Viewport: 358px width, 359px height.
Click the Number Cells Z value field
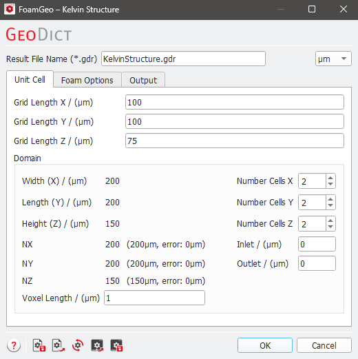[312, 224]
